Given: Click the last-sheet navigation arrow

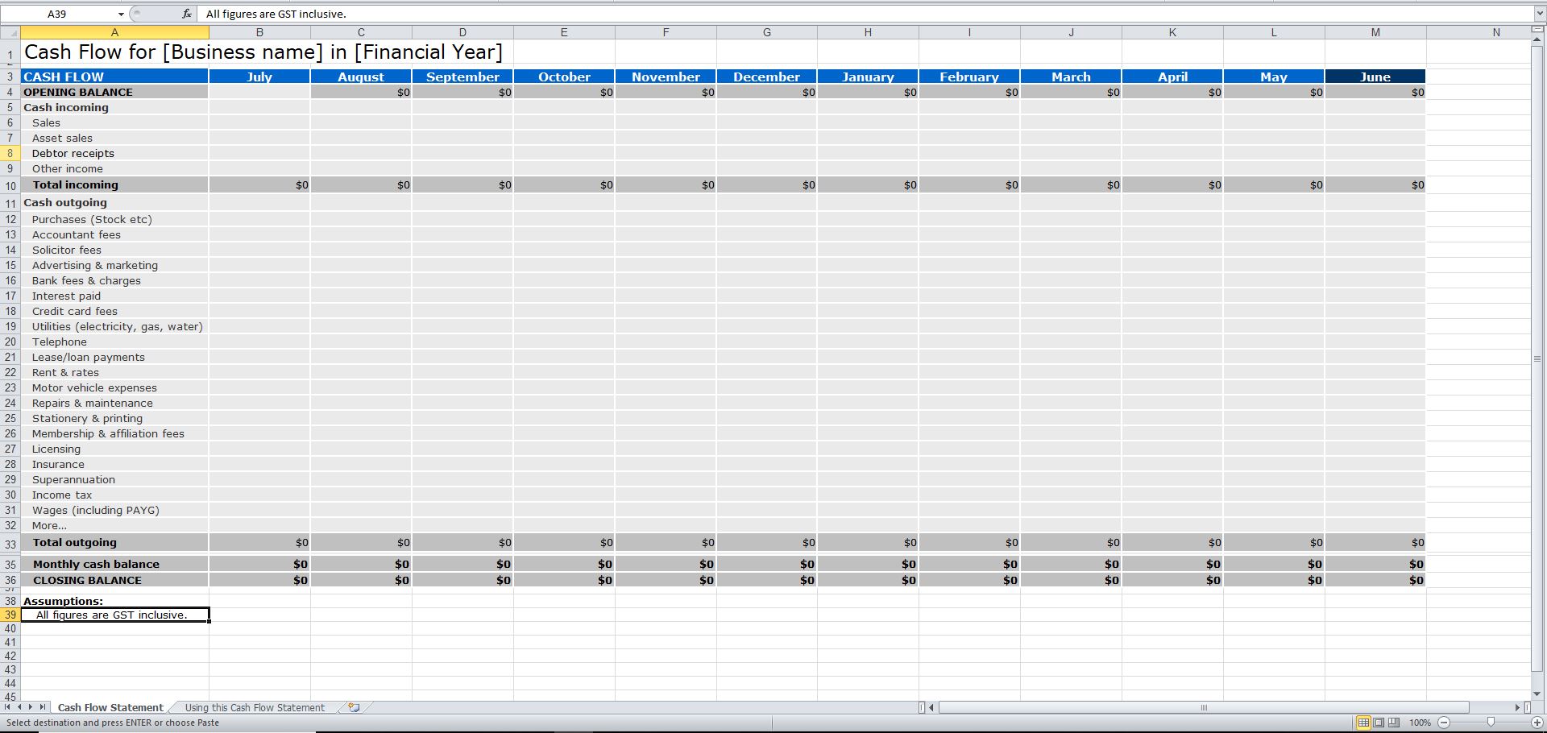Looking at the screenshot, I should [x=43, y=707].
